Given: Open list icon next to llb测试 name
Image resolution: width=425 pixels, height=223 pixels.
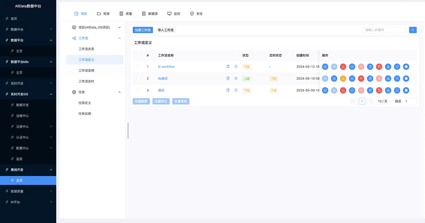Looking at the screenshot, I should pyautogui.click(x=236, y=78).
